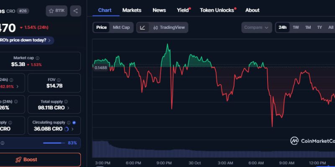This screenshot has height=167, width=335.
Task: Select the 1M chart range
Action: point(308,28)
